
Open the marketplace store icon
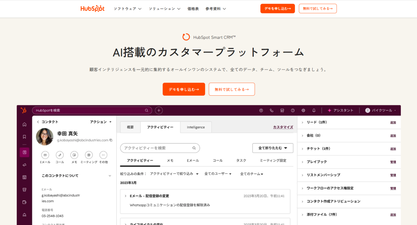coord(282,111)
